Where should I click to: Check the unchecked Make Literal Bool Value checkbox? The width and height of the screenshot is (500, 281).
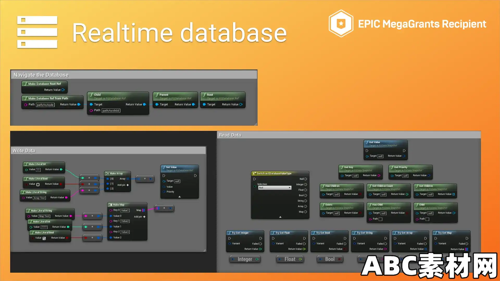pyautogui.click(x=38, y=184)
